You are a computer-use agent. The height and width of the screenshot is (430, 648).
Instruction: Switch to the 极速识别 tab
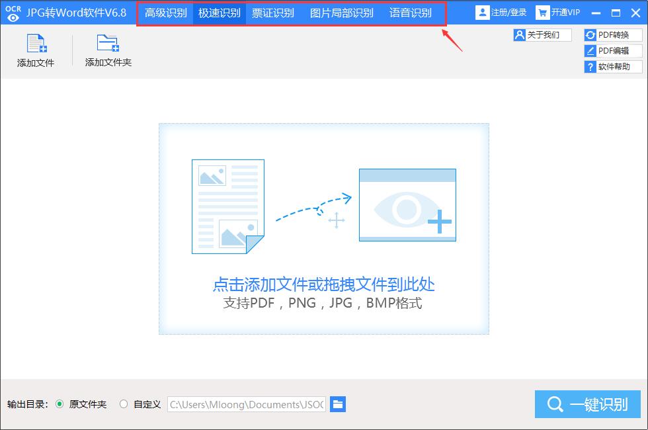(x=220, y=13)
